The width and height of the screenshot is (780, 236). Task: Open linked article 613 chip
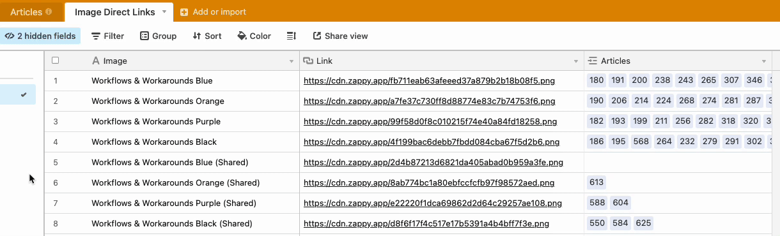point(596,182)
